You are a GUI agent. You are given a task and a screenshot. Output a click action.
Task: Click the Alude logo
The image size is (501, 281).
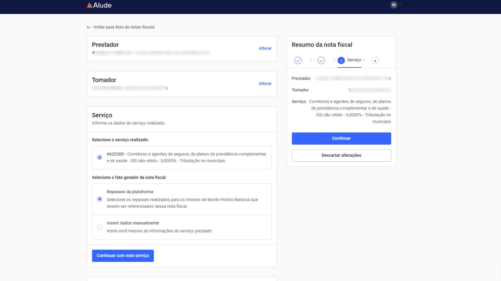(99, 5)
